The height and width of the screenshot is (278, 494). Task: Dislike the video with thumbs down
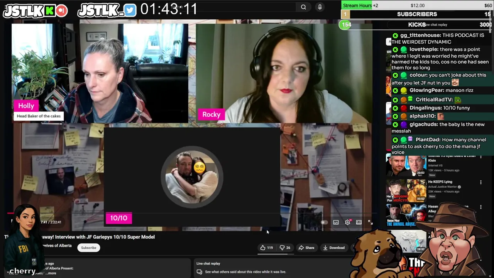tap(282, 247)
